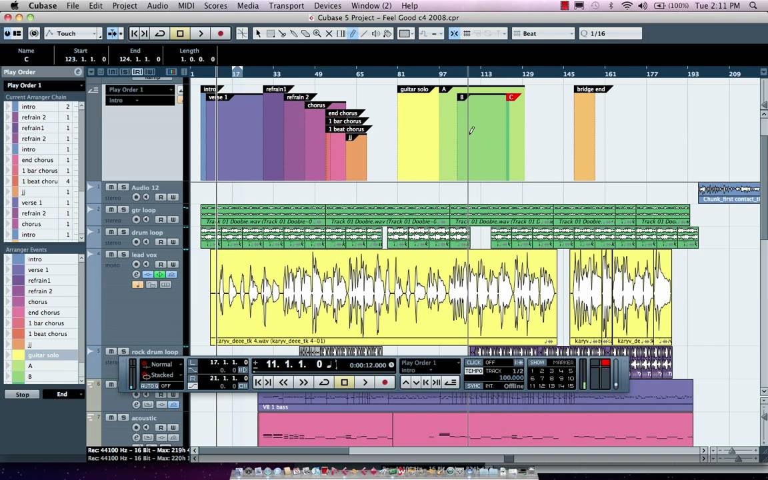Select the Split scissors tool
Viewport: 768px width, 480px height.
pyautogui.click(x=282, y=33)
